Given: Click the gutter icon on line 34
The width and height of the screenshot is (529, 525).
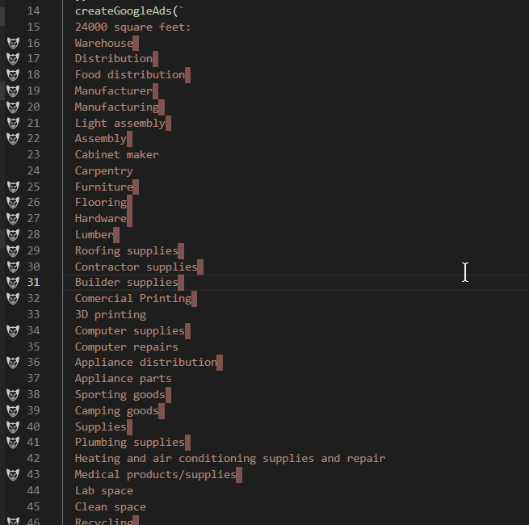Looking at the screenshot, I should click(x=13, y=330).
